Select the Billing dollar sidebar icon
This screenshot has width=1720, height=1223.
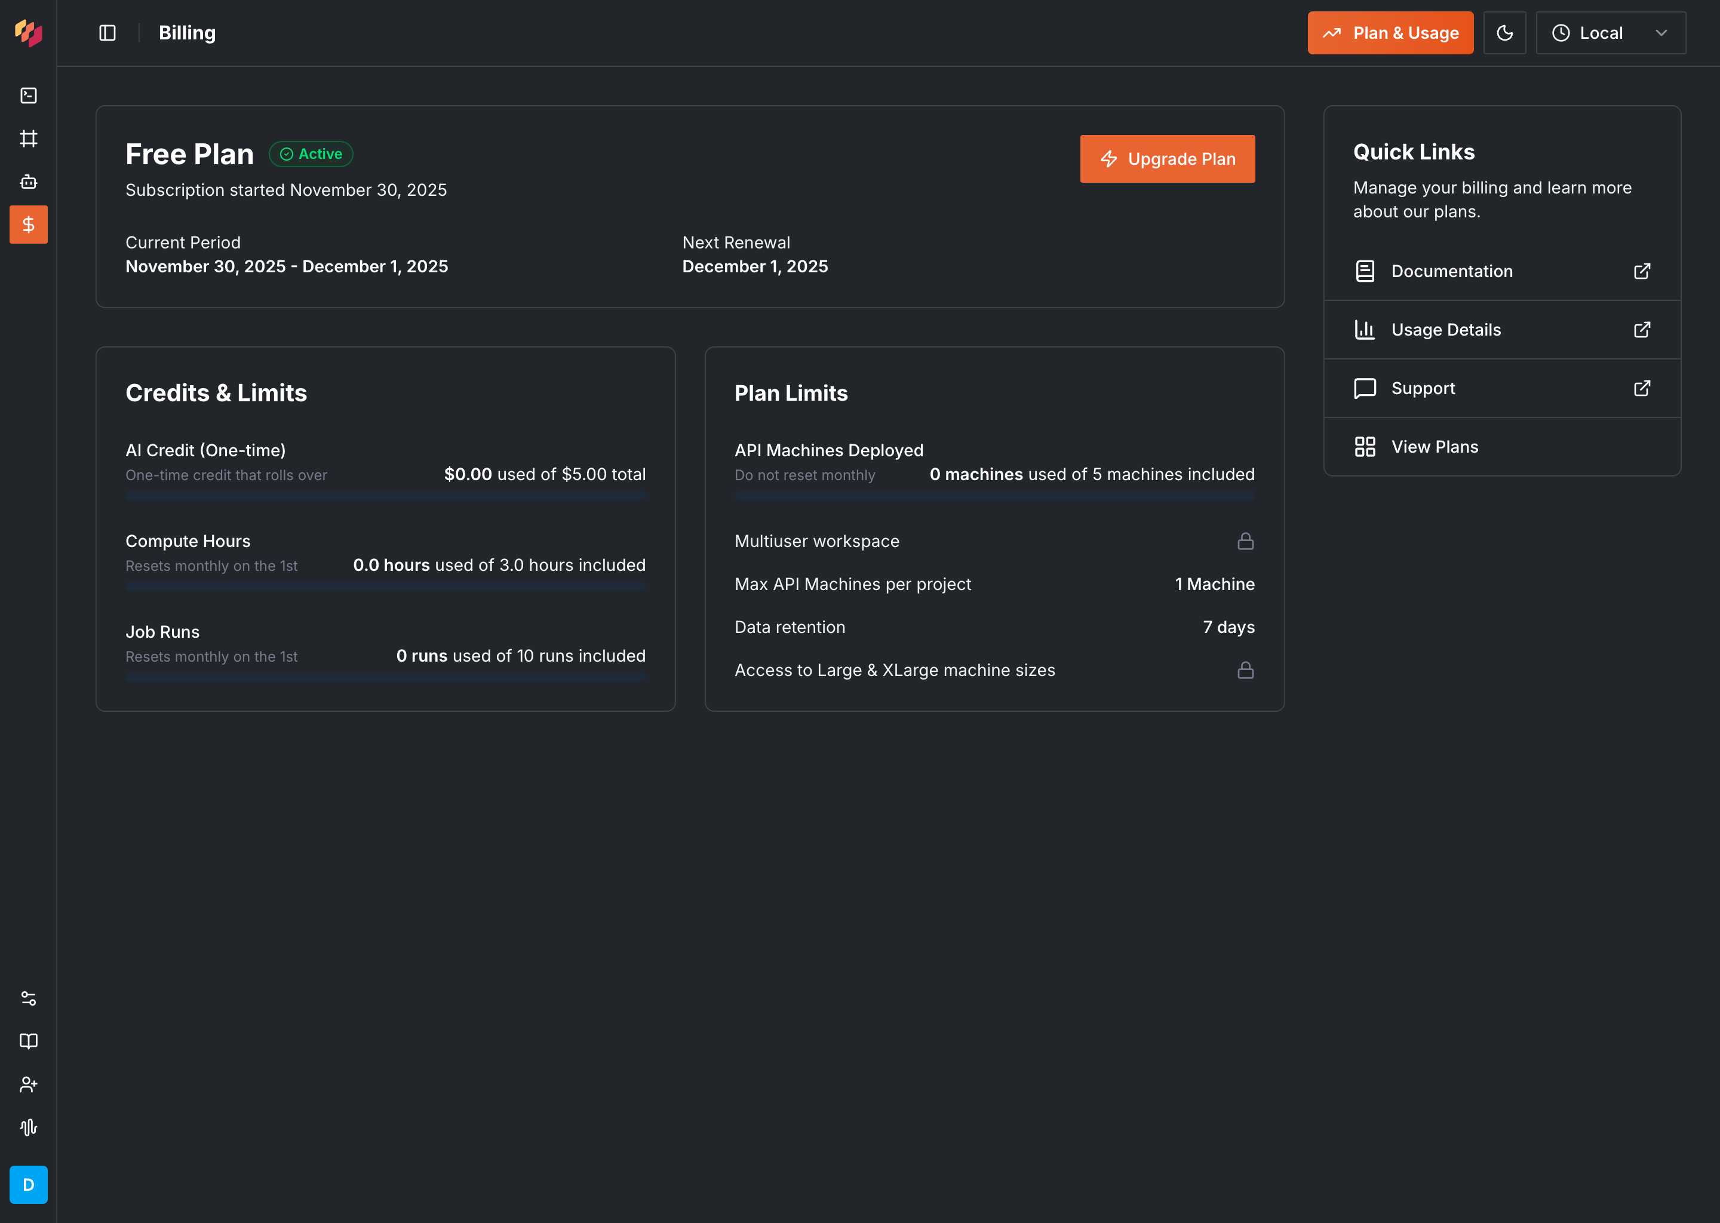point(29,225)
